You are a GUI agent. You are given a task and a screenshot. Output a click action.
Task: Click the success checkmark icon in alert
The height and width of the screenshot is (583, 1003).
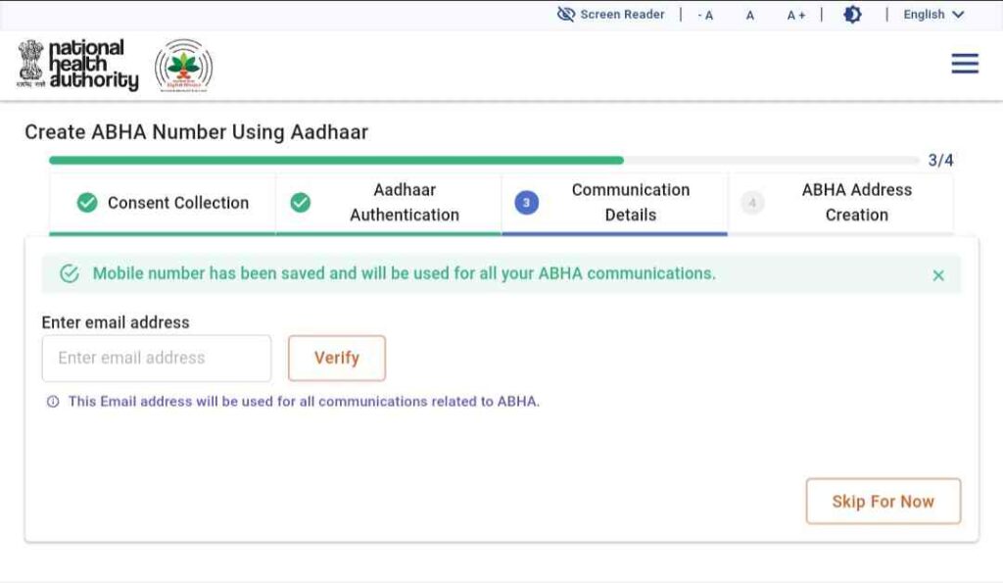click(x=70, y=274)
